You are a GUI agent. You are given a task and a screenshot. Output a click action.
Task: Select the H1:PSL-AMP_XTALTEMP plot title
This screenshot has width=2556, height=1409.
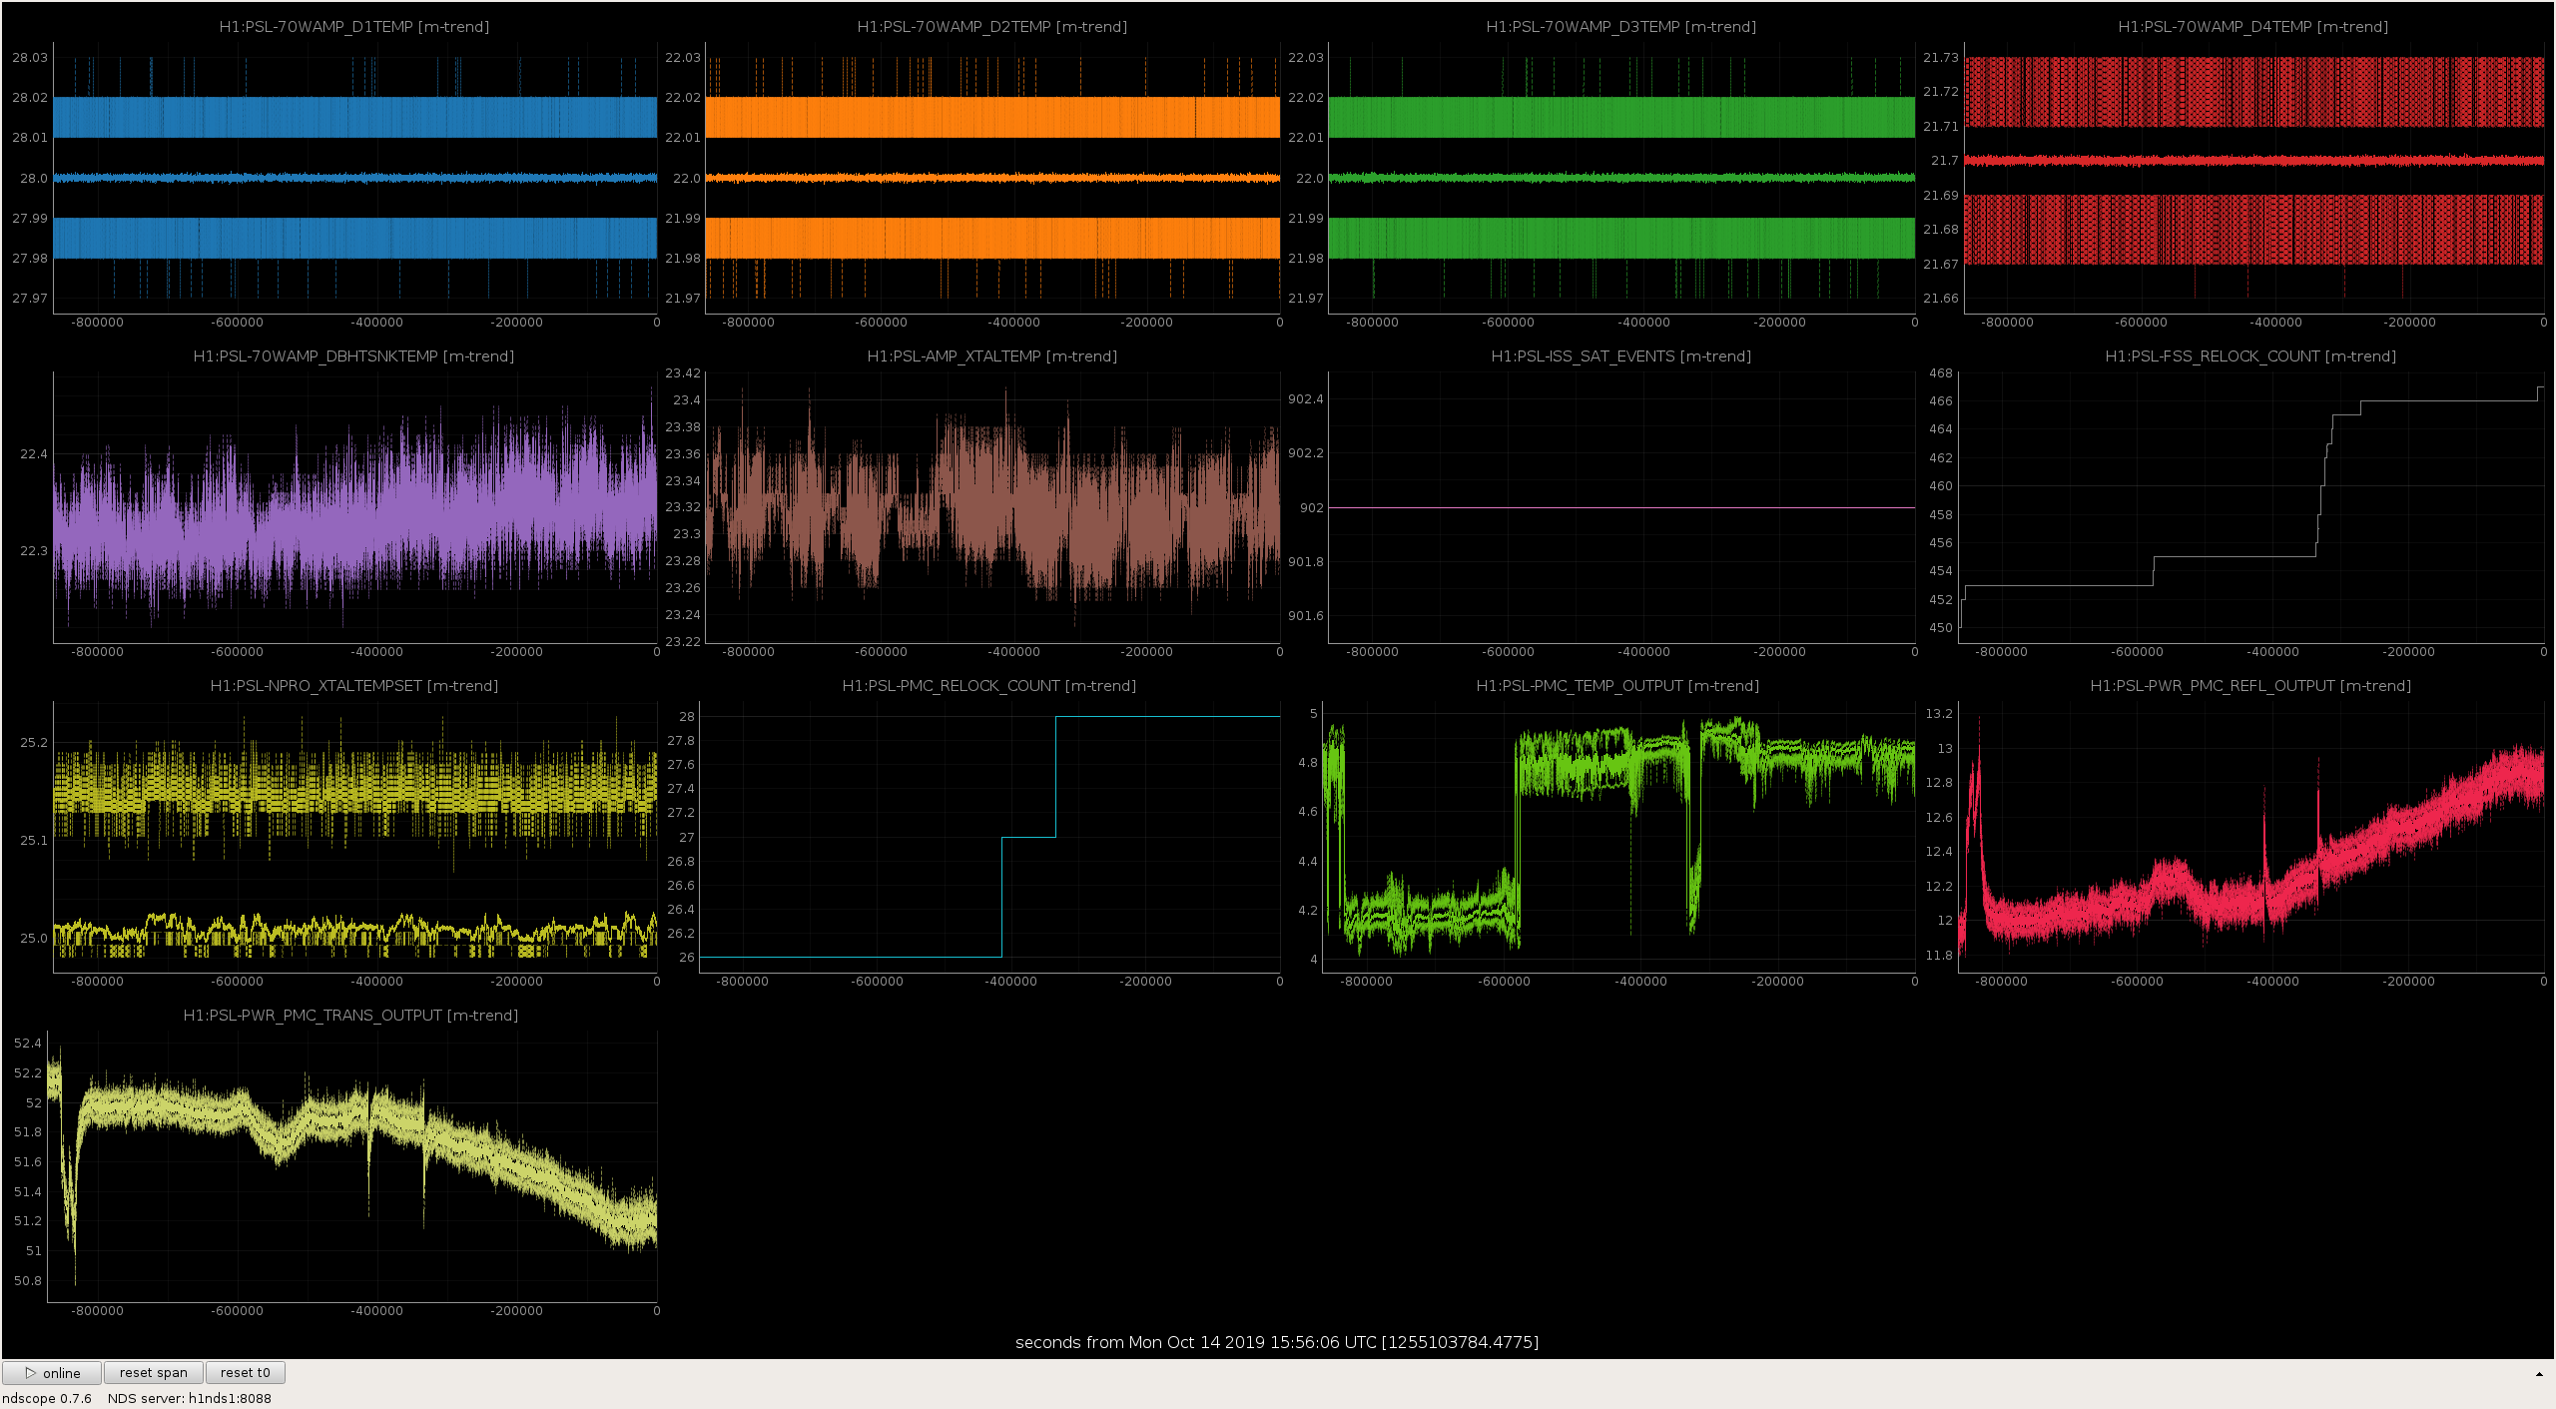992,356
